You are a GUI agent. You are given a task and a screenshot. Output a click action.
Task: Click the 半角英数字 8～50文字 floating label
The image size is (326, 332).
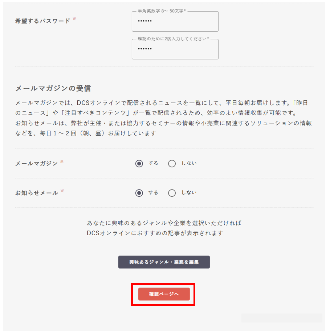click(x=161, y=11)
